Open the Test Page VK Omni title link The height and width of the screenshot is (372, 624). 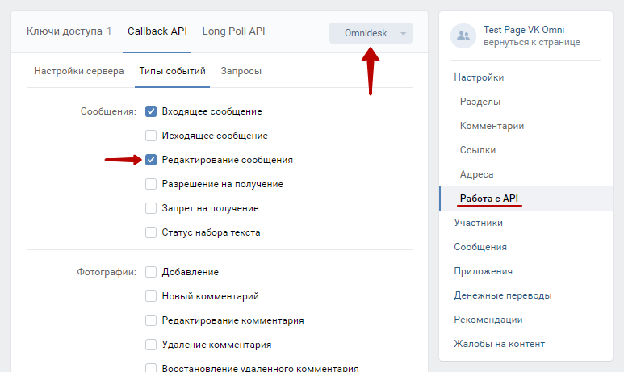coord(524,30)
